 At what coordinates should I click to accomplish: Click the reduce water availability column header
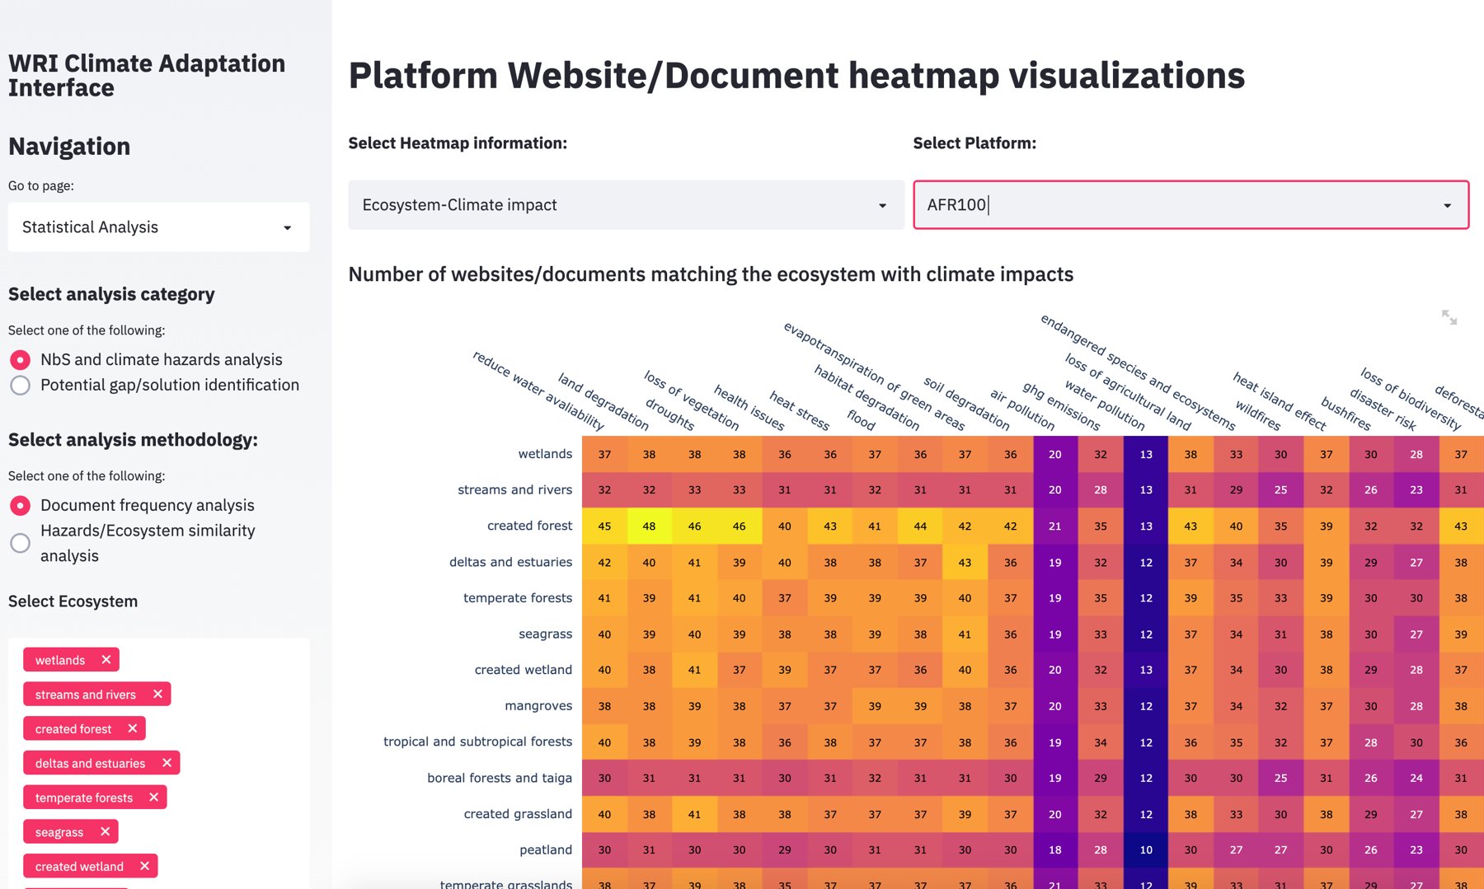coord(538,391)
